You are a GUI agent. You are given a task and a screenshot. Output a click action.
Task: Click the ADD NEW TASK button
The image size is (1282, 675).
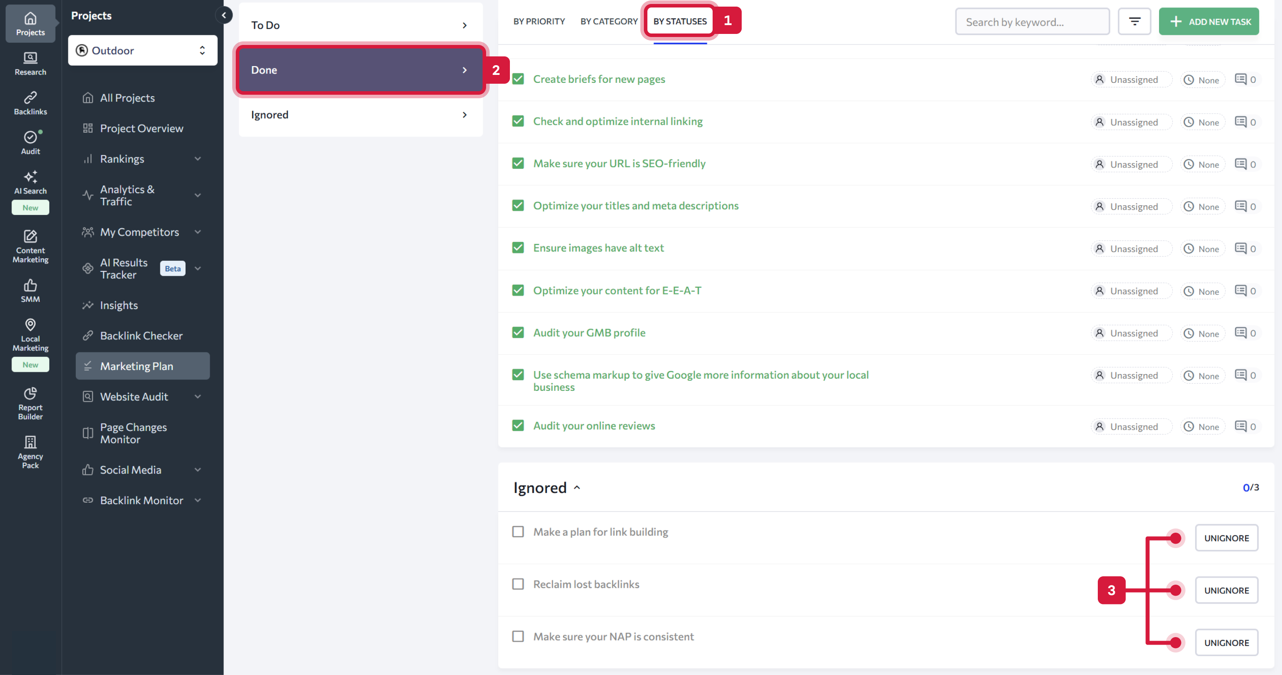pos(1209,22)
